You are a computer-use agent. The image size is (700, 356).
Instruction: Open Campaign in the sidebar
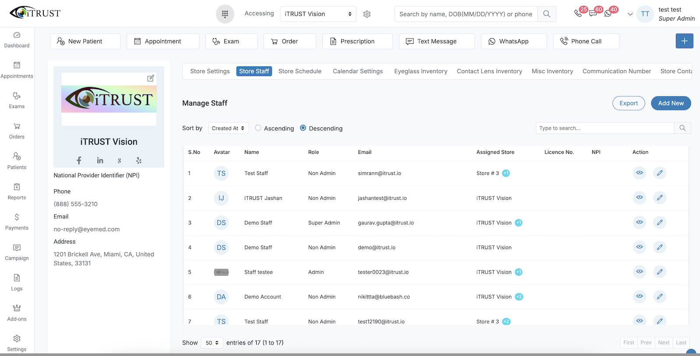pyautogui.click(x=17, y=252)
